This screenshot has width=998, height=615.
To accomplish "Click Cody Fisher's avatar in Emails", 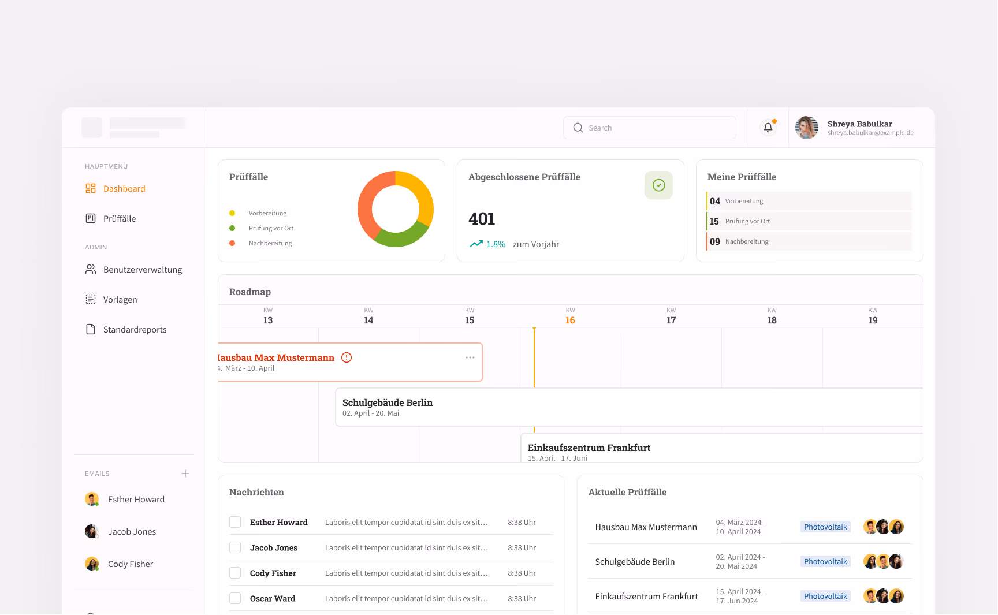I will point(92,564).
